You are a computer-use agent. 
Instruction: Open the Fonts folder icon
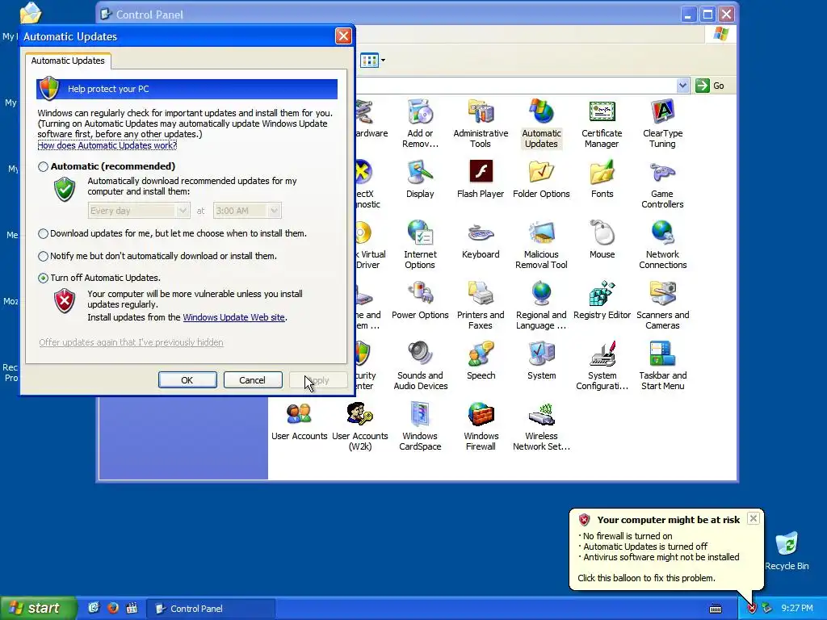pyautogui.click(x=602, y=179)
